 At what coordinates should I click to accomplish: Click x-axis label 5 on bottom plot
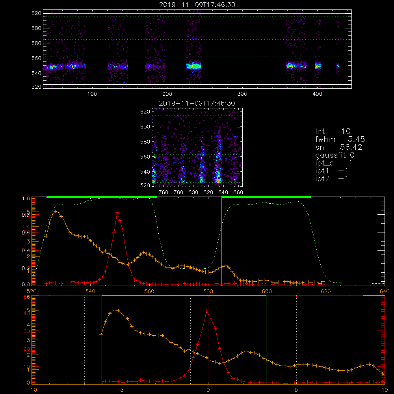(297, 390)
